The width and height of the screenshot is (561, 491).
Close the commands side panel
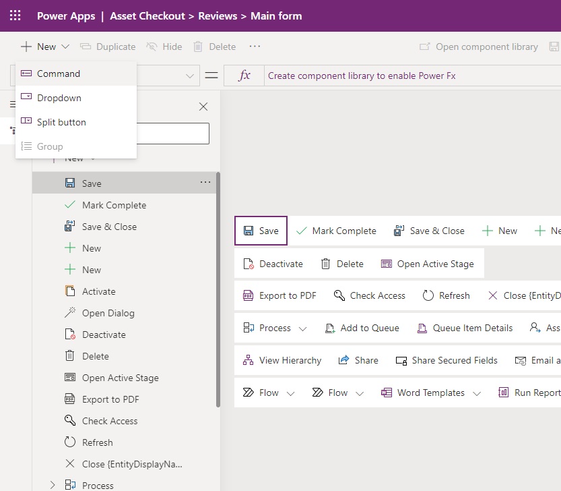pos(203,107)
